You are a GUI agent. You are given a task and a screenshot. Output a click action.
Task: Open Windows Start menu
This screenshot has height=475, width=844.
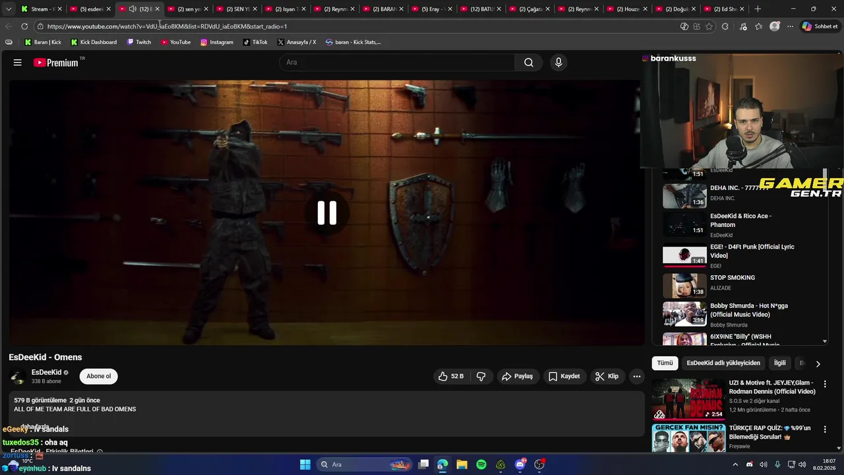pos(305,464)
